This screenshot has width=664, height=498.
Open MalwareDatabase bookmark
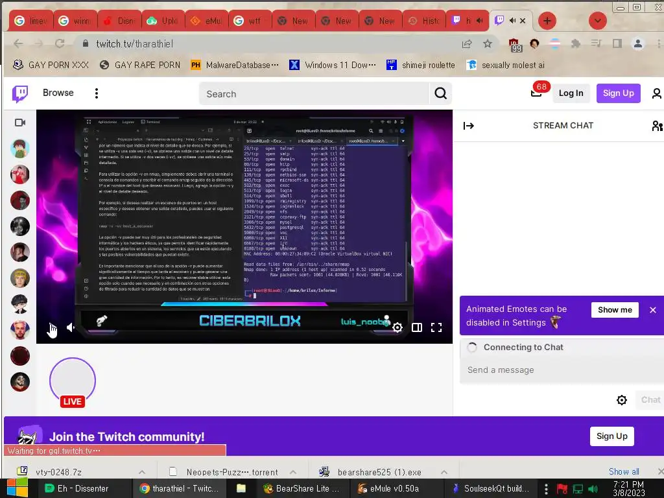click(x=235, y=65)
